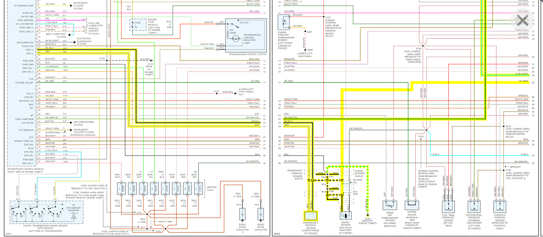Click the diagram number 88808
The width and height of the screenshot is (543, 237).
(277, 234)
